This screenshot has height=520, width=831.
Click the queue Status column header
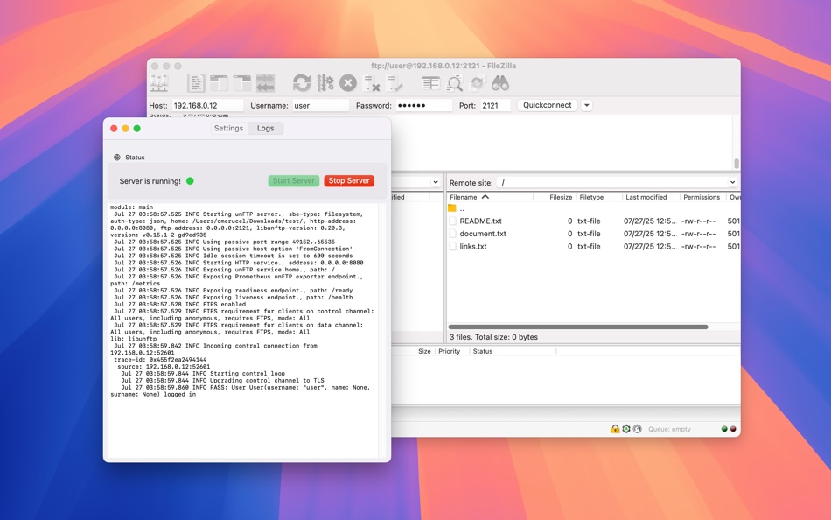pos(513,351)
